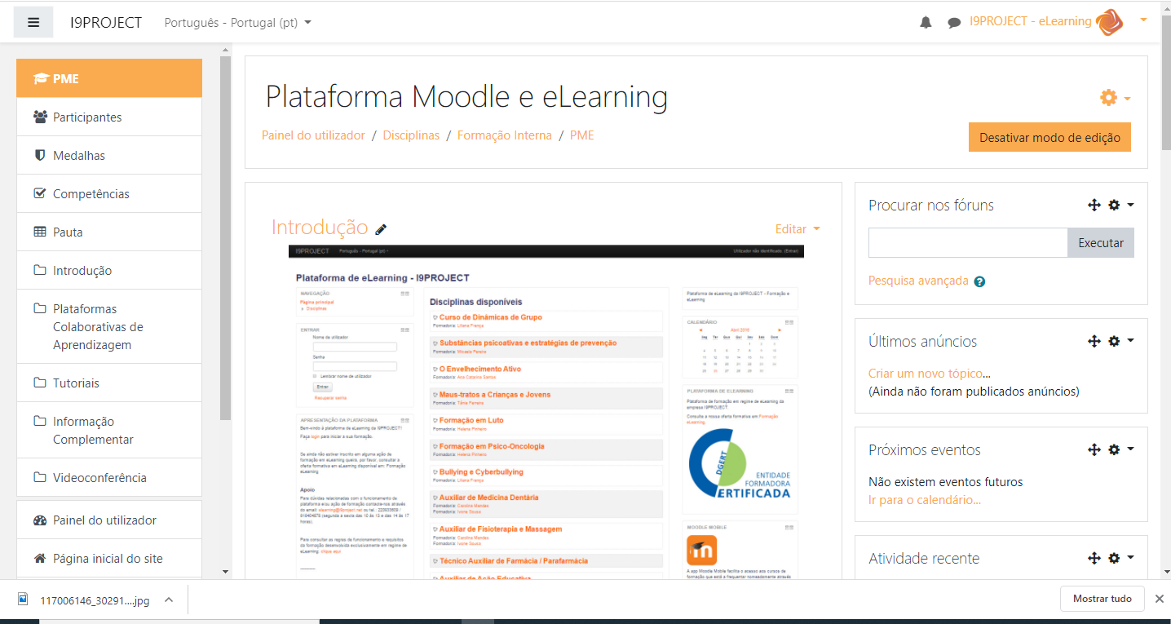This screenshot has width=1171, height=624.
Task: Open the user menu dropdown arrow
Action: (x=1144, y=20)
